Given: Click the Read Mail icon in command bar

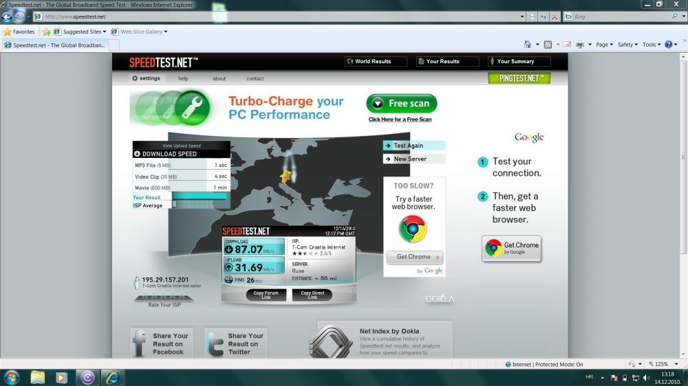Looking at the screenshot, I should (x=567, y=44).
